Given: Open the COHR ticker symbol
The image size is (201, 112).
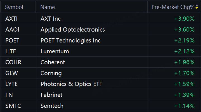Looking at the screenshot, I should click(x=13, y=62).
